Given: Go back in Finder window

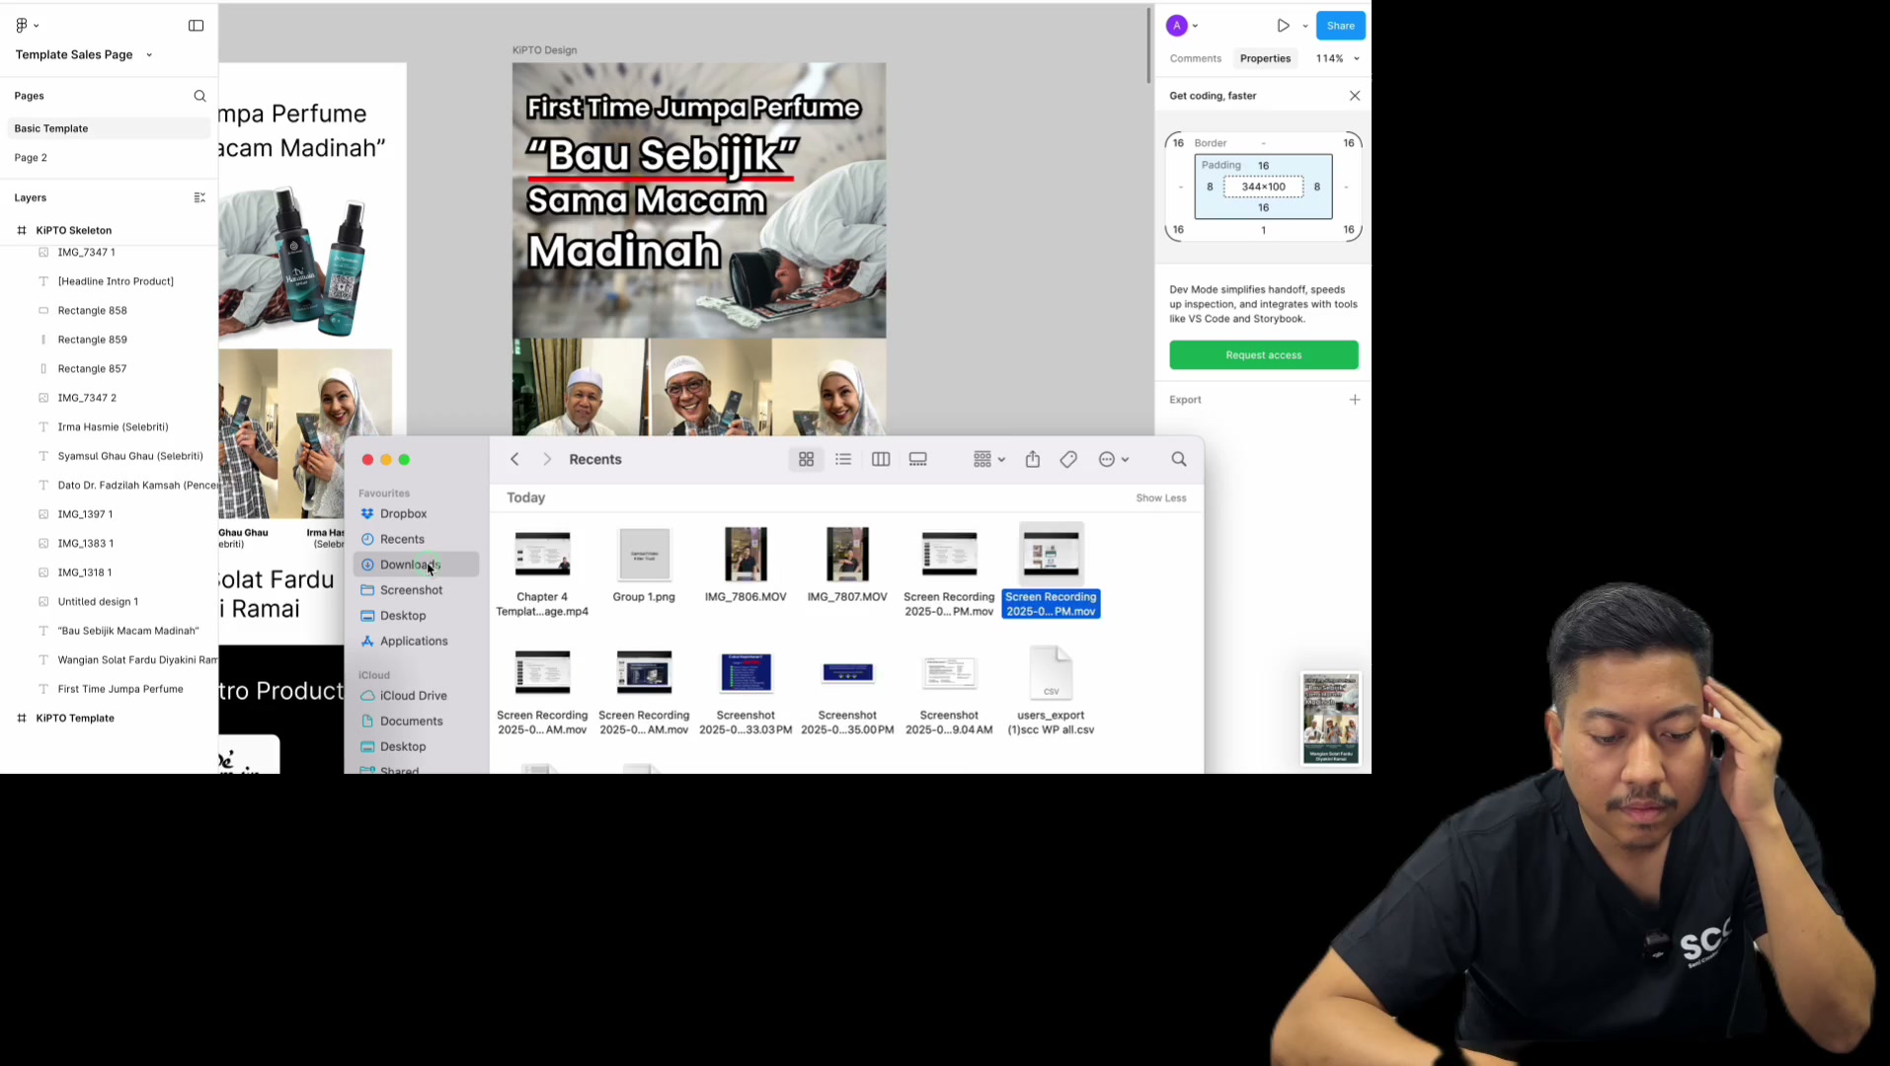Looking at the screenshot, I should [x=514, y=459].
